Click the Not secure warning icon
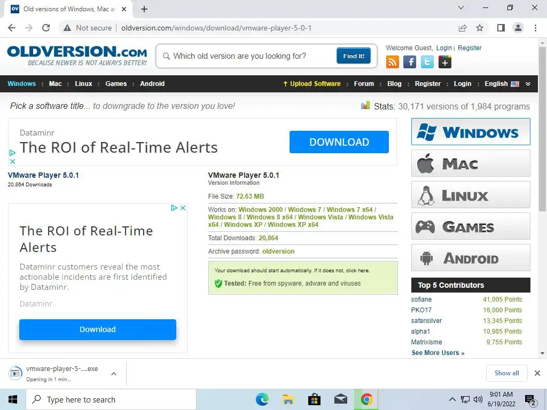 point(67,28)
